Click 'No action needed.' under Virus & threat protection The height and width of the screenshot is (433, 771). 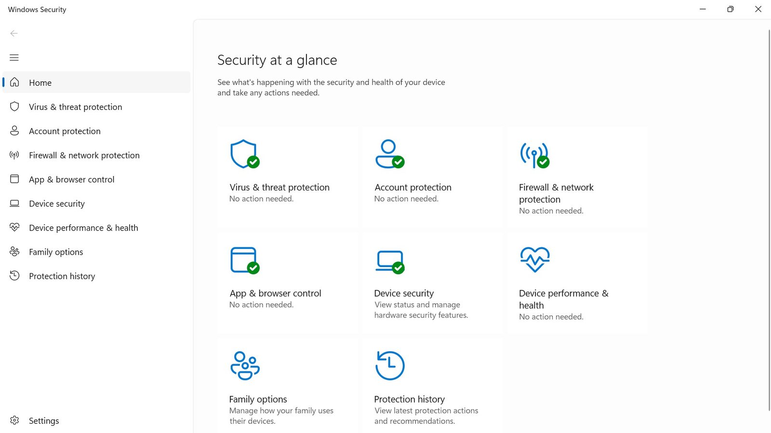click(x=261, y=199)
